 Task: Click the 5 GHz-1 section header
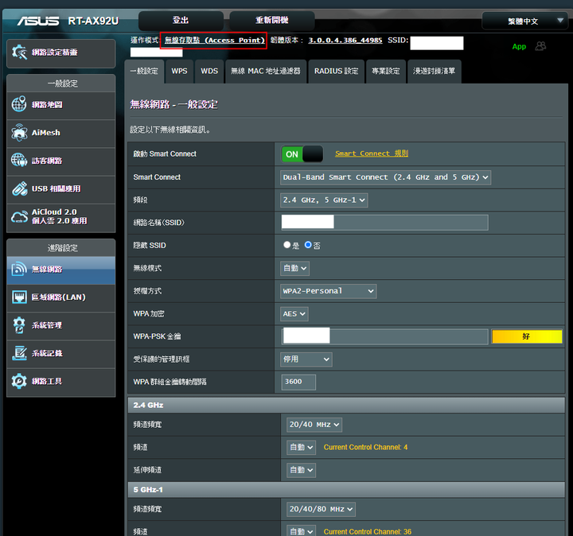(346, 490)
